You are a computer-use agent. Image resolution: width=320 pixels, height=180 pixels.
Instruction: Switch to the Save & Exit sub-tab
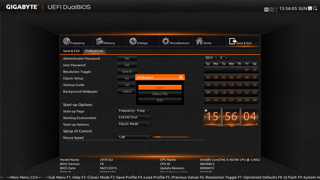[x=71, y=51]
